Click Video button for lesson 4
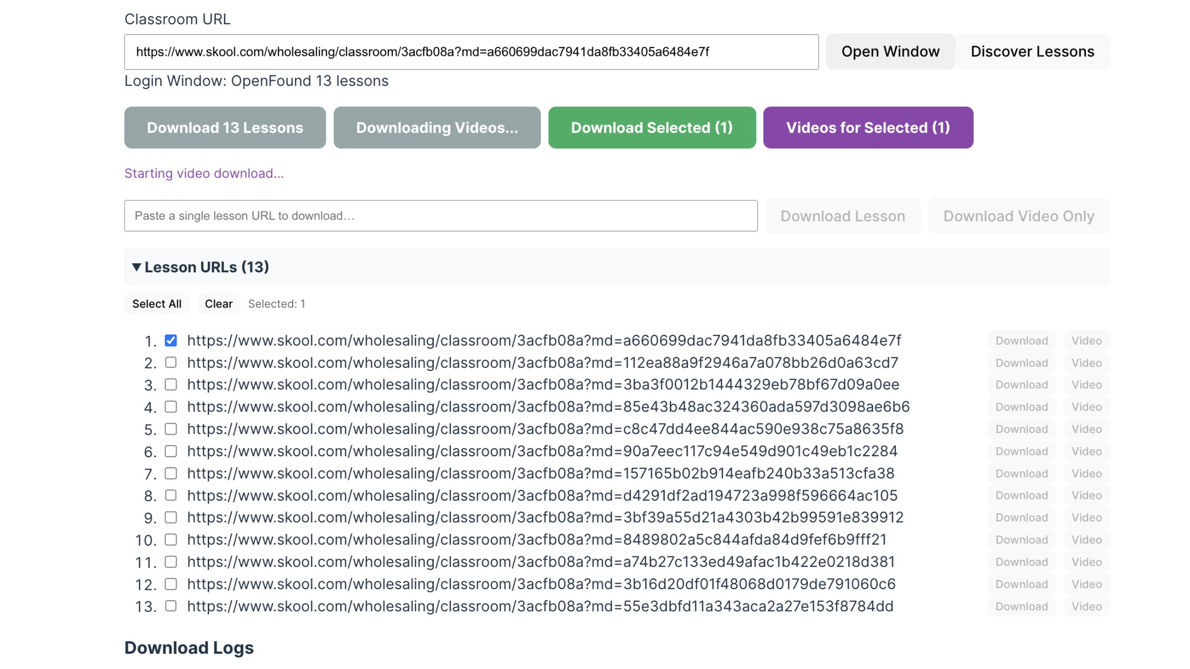 coord(1086,407)
